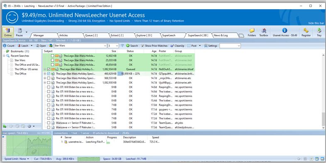Viewport: 326px width, 163px height.
Task: Click the Progress bar of usenetreview connection
Action: click(113, 142)
